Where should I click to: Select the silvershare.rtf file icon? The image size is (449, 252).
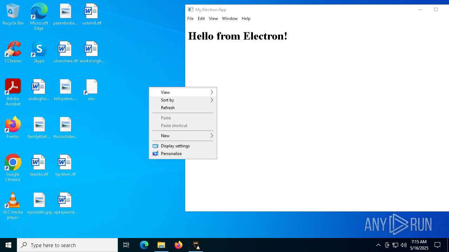65,52
